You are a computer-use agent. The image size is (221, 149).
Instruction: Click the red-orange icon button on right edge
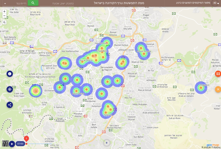(x=218, y=74)
